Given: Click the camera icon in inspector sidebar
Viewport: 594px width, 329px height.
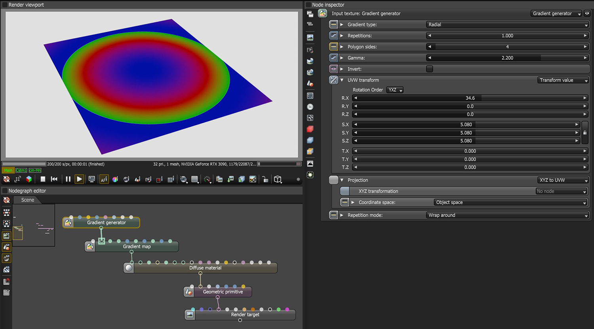Looking at the screenshot, I should coord(310,50).
